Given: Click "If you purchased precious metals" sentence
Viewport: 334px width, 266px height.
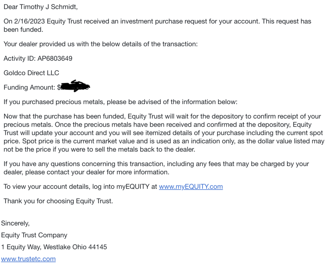Looking at the screenshot, I should (120, 102).
